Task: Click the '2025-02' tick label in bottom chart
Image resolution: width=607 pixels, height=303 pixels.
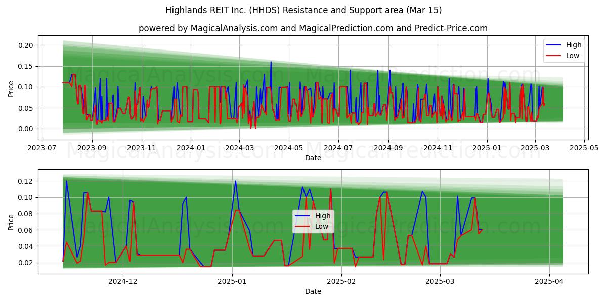Action: pyautogui.click(x=341, y=282)
